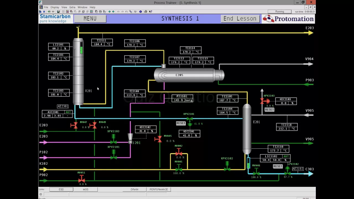Image resolution: width=354 pixels, height=199 pixels.
Task: Open the Help menu
Action: click(x=92, y=7)
